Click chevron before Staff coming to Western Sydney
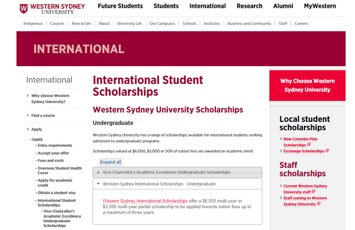The height and width of the screenshot is (230, 355). coord(281,198)
